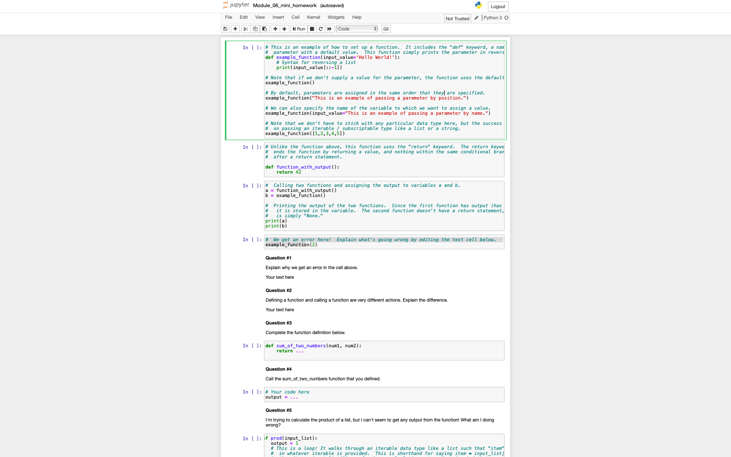Restart the kernel using the circular arrow icon
The image size is (731, 457).
(320, 29)
